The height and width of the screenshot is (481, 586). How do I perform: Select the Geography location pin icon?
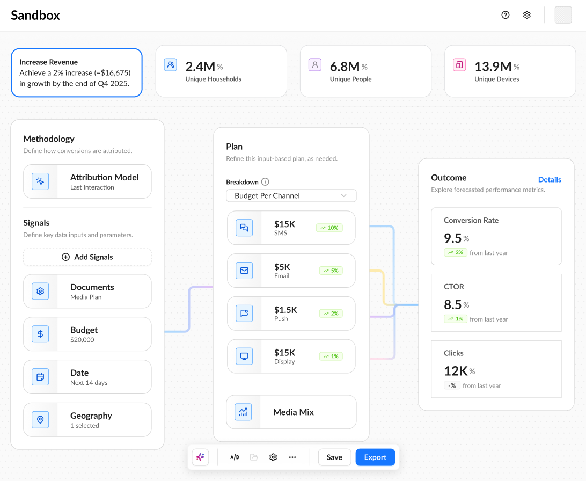[x=40, y=420]
